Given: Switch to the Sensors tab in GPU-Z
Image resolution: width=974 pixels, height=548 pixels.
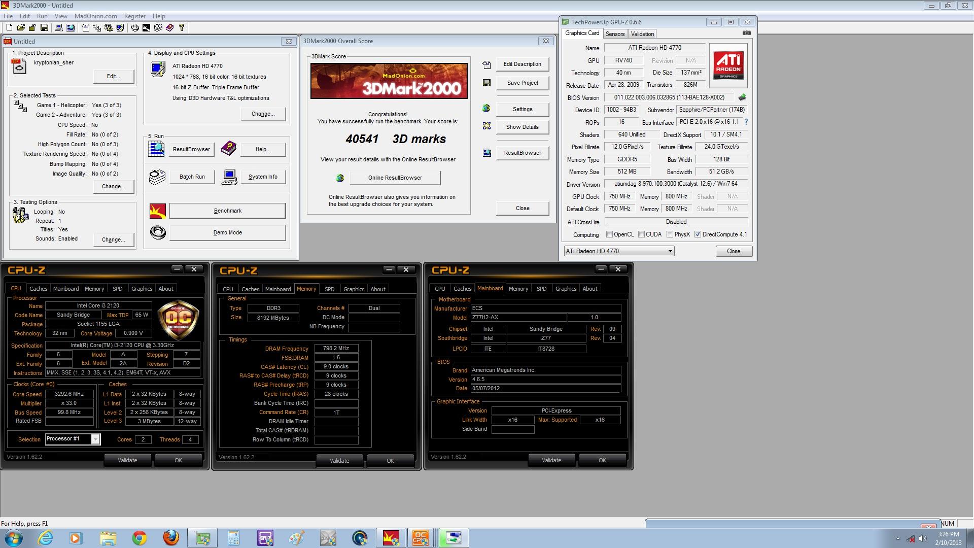Looking at the screenshot, I should (x=615, y=34).
